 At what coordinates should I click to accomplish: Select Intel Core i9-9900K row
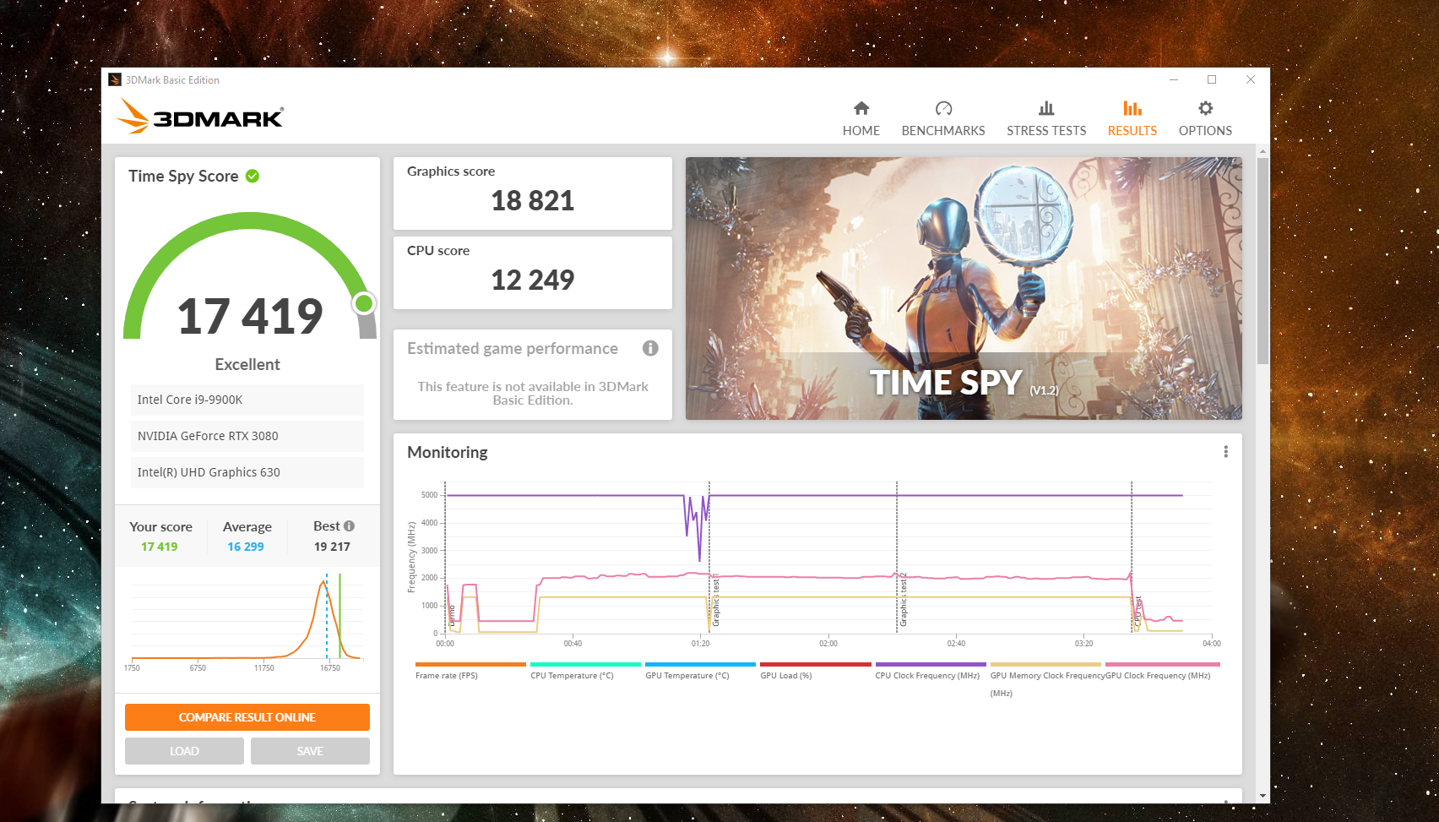pos(247,400)
